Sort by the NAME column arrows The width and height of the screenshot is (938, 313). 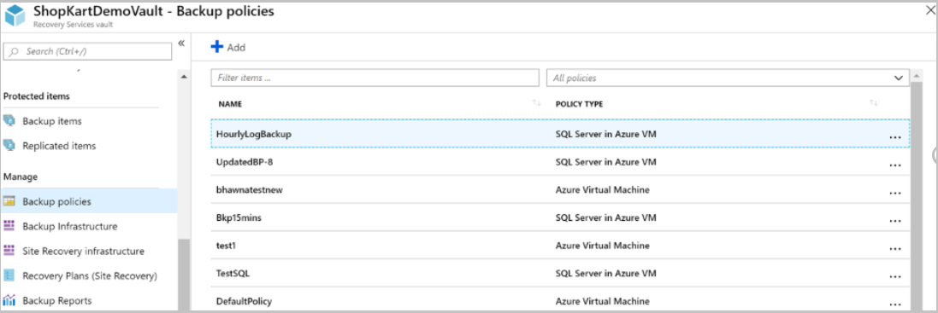537,104
